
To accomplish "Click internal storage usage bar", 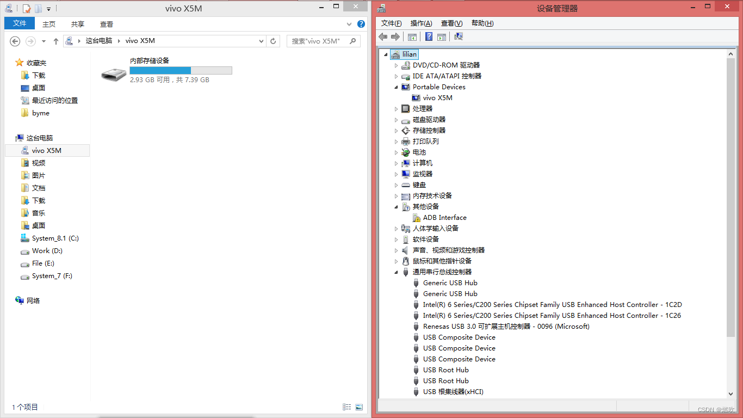I will click(x=181, y=70).
